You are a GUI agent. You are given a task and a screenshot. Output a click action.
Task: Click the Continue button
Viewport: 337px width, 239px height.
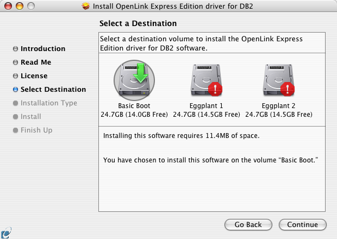coord(303,225)
